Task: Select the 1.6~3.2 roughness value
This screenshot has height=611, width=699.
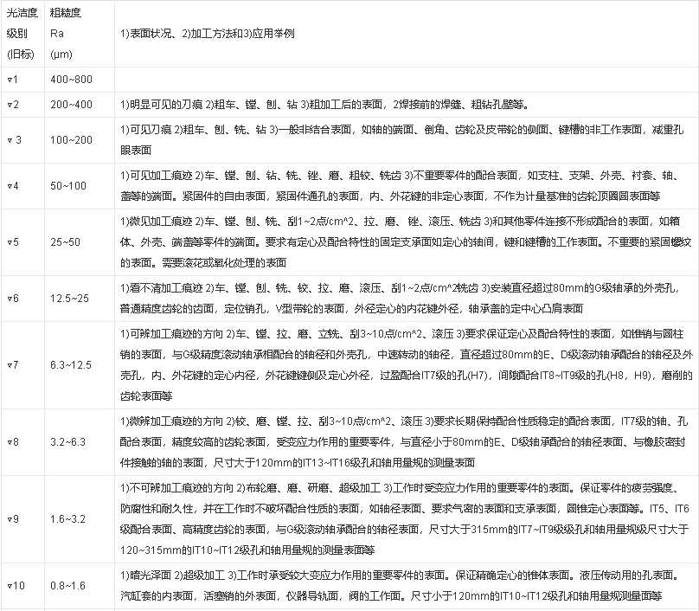Action: point(68,519)
